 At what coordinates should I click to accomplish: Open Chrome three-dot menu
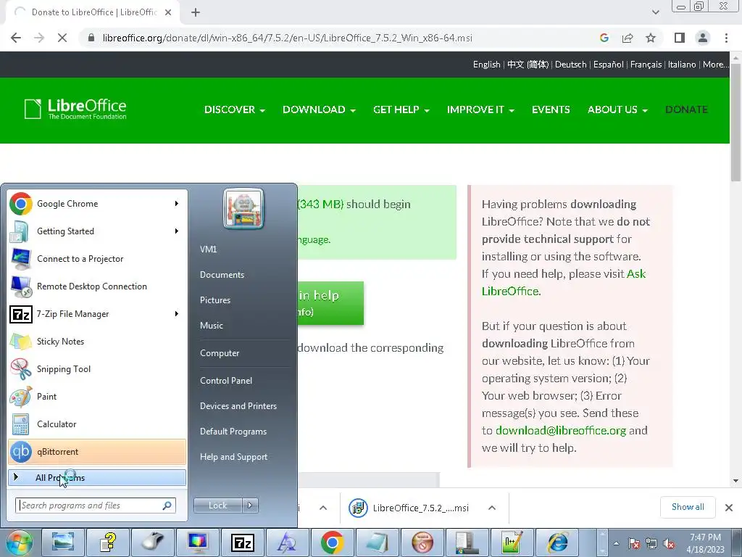pos(726,38)
